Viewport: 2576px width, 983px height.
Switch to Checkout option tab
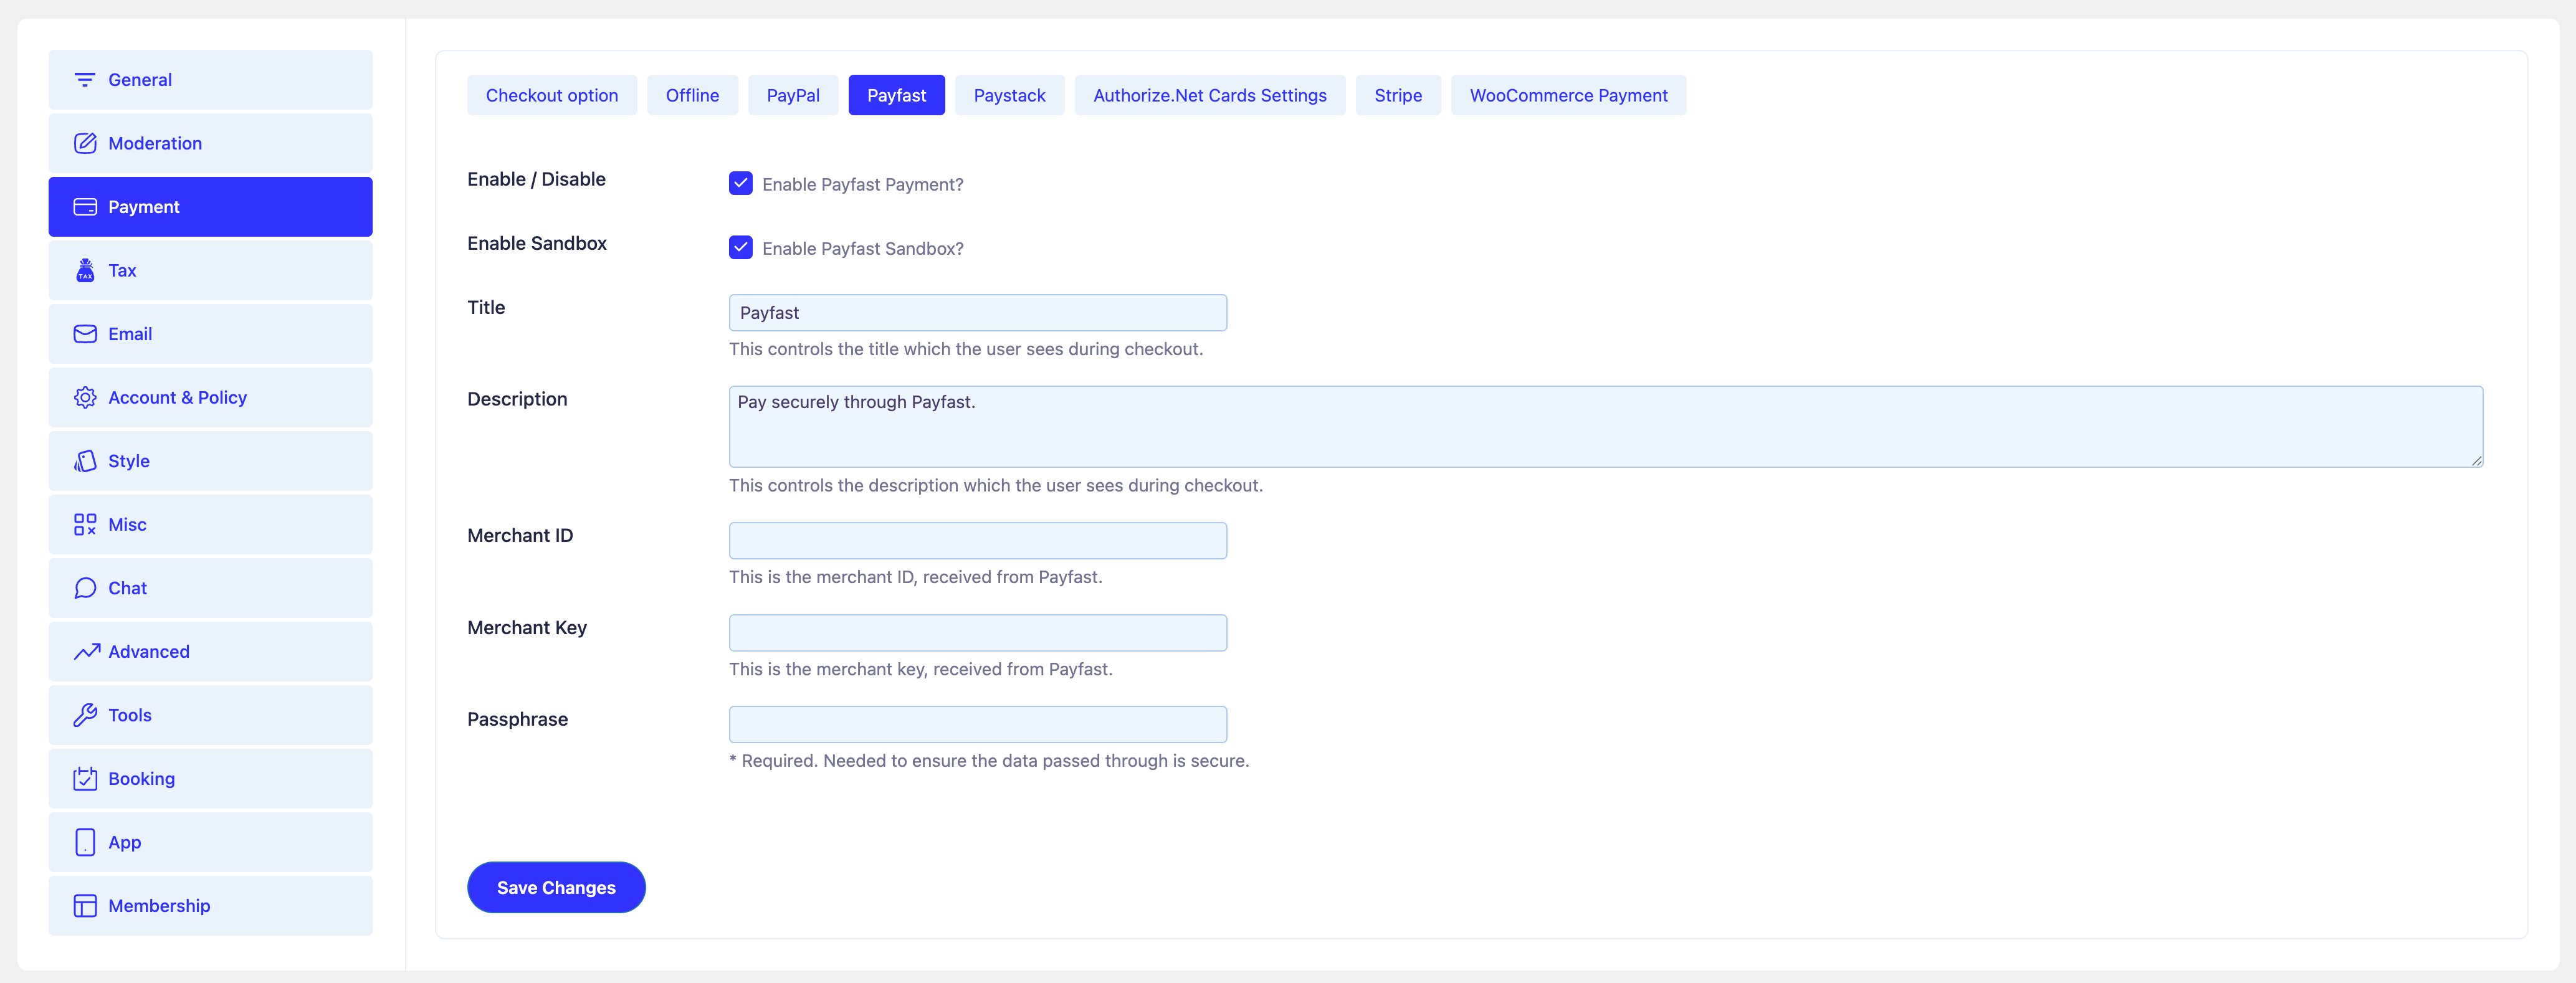[551, 95]
